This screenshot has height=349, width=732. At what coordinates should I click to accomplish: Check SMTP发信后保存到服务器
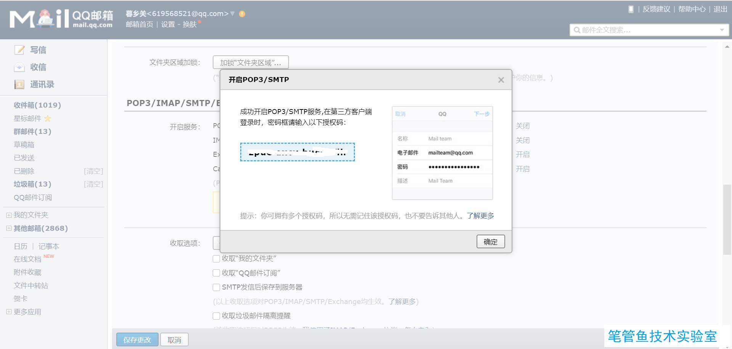[x=216, y=287]
